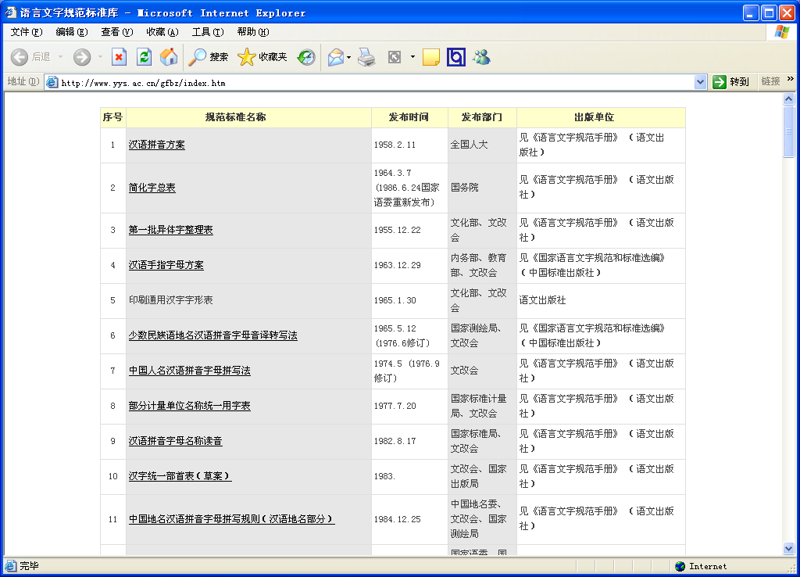Open the 简化字总表 link

click(x=152, y=188)
